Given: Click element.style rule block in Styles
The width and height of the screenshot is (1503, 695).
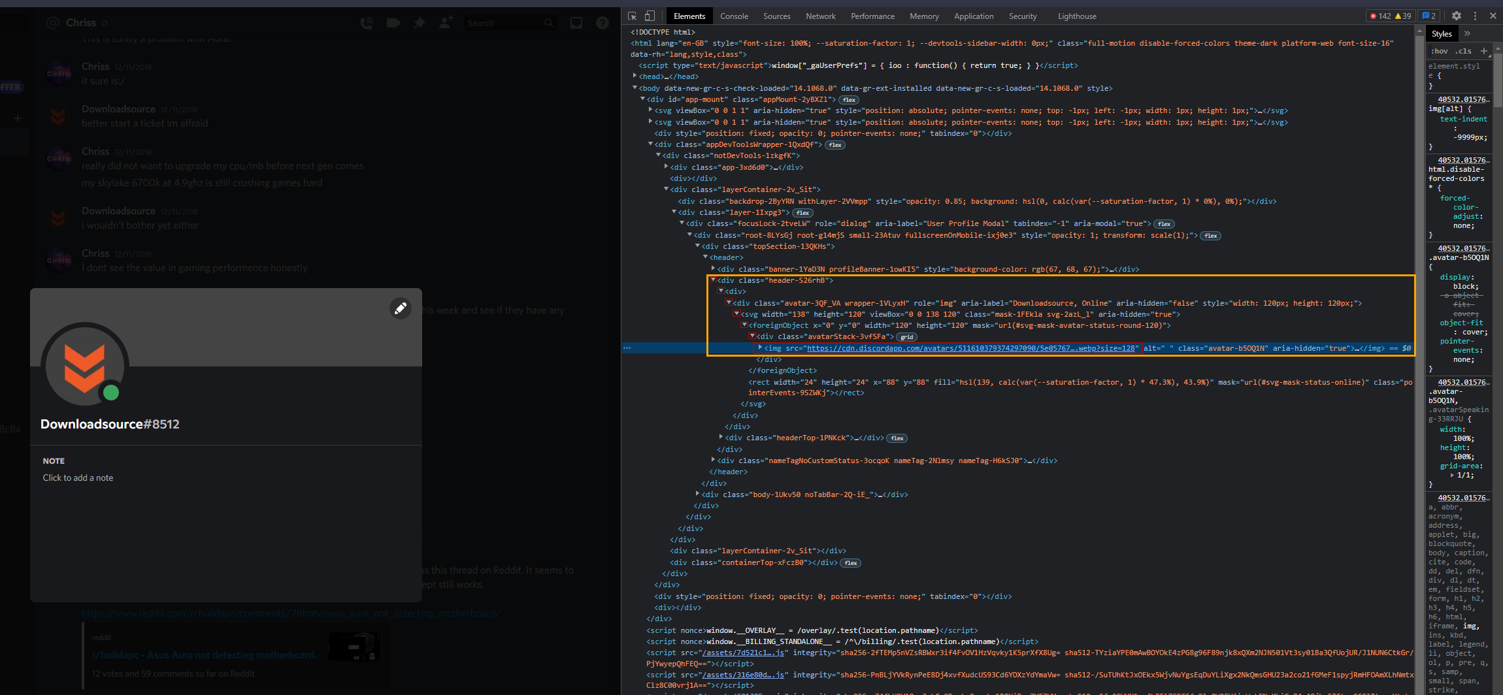Looking at the screenshot, I should point(1459,76).
